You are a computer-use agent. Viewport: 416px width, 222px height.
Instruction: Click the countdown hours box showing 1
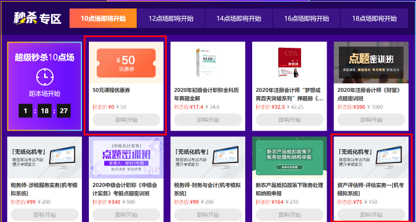tap(26, 111)
